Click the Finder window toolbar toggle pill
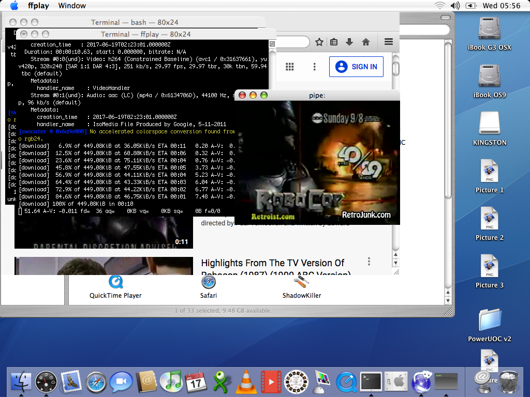The height and width of the screenshot is (397, 530). click(x=446, y=17)
